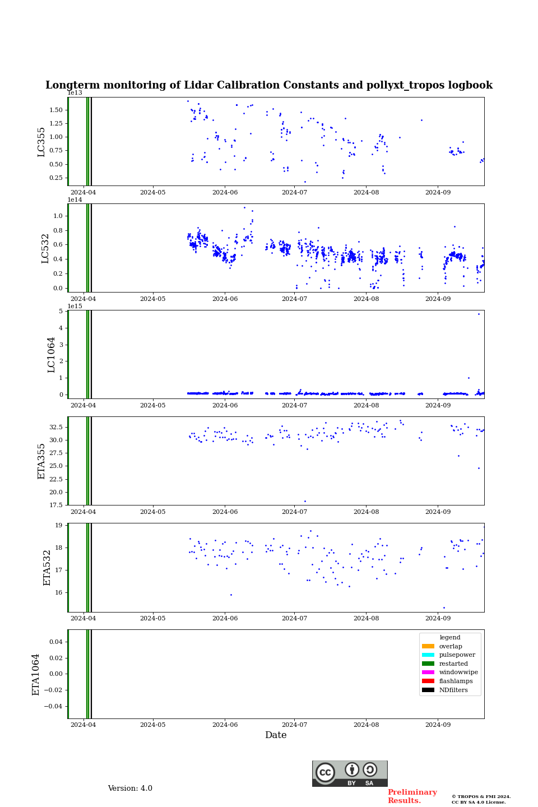Click the 'windowwipe' legend label
Screen dimensions: 538x807
click(458, 672)
